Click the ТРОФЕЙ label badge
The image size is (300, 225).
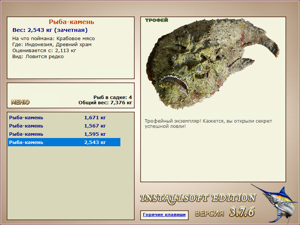click(x=156, y=20)
